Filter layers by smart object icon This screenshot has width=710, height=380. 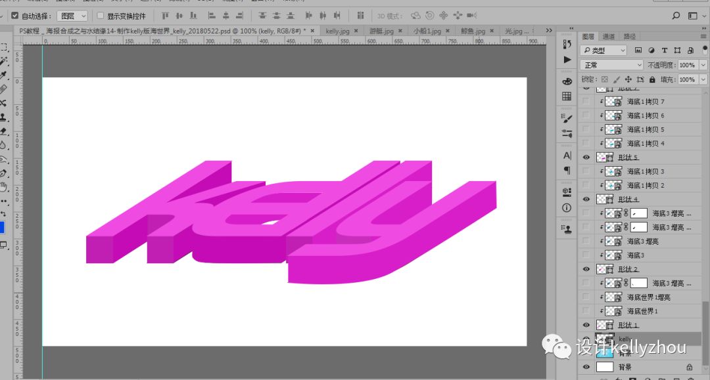pos(690,50)
